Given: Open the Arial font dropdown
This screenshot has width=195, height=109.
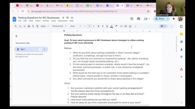Looking at the screenshot, I should [75, 26].
